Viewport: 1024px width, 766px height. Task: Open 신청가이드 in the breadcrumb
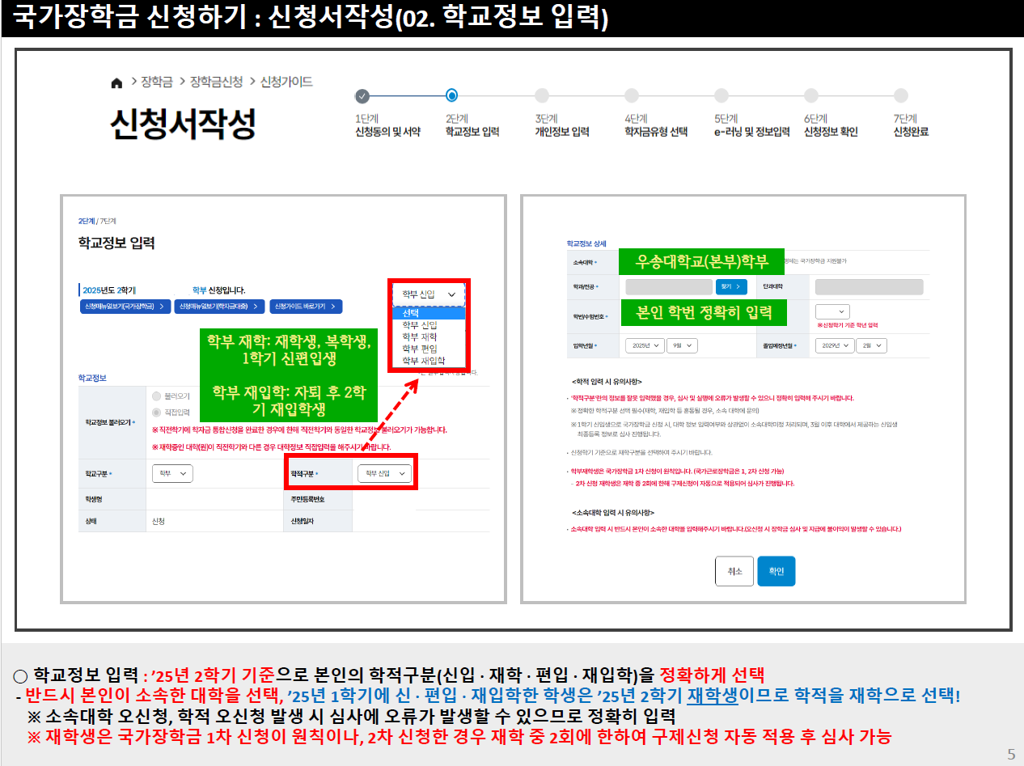tap(286, 82)
